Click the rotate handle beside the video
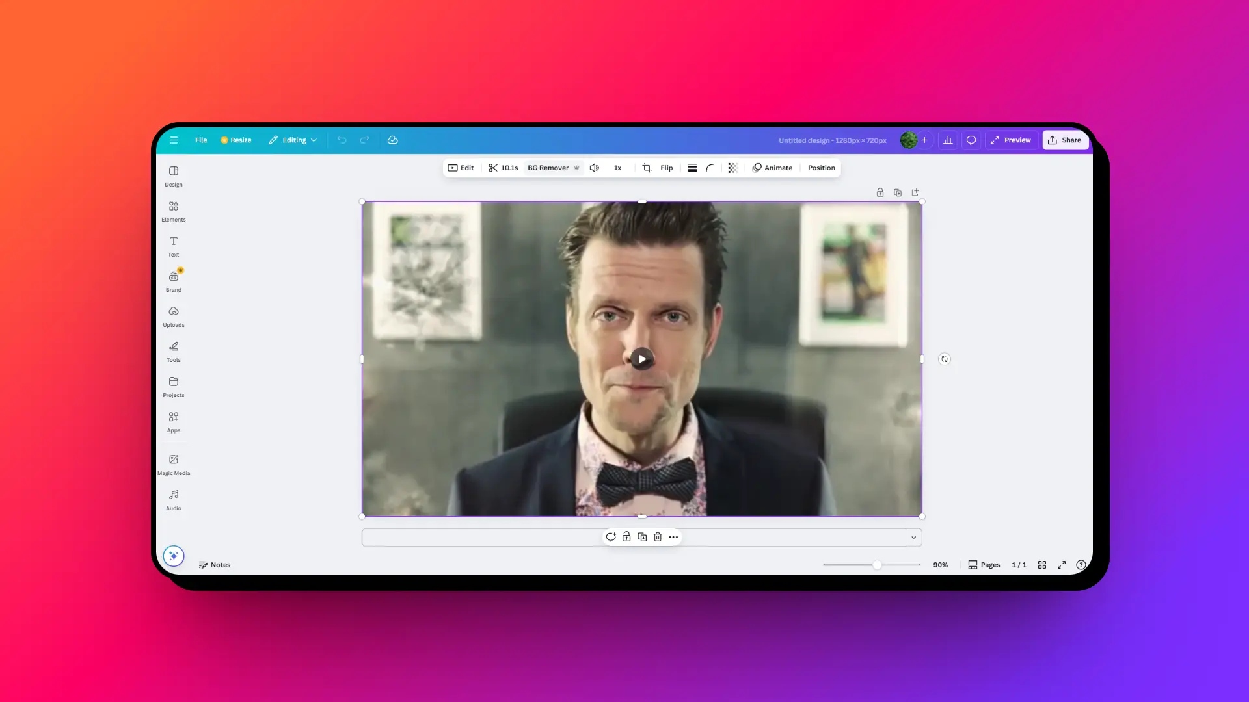Viewport: 1249px width, 702px height. point(945,359)
